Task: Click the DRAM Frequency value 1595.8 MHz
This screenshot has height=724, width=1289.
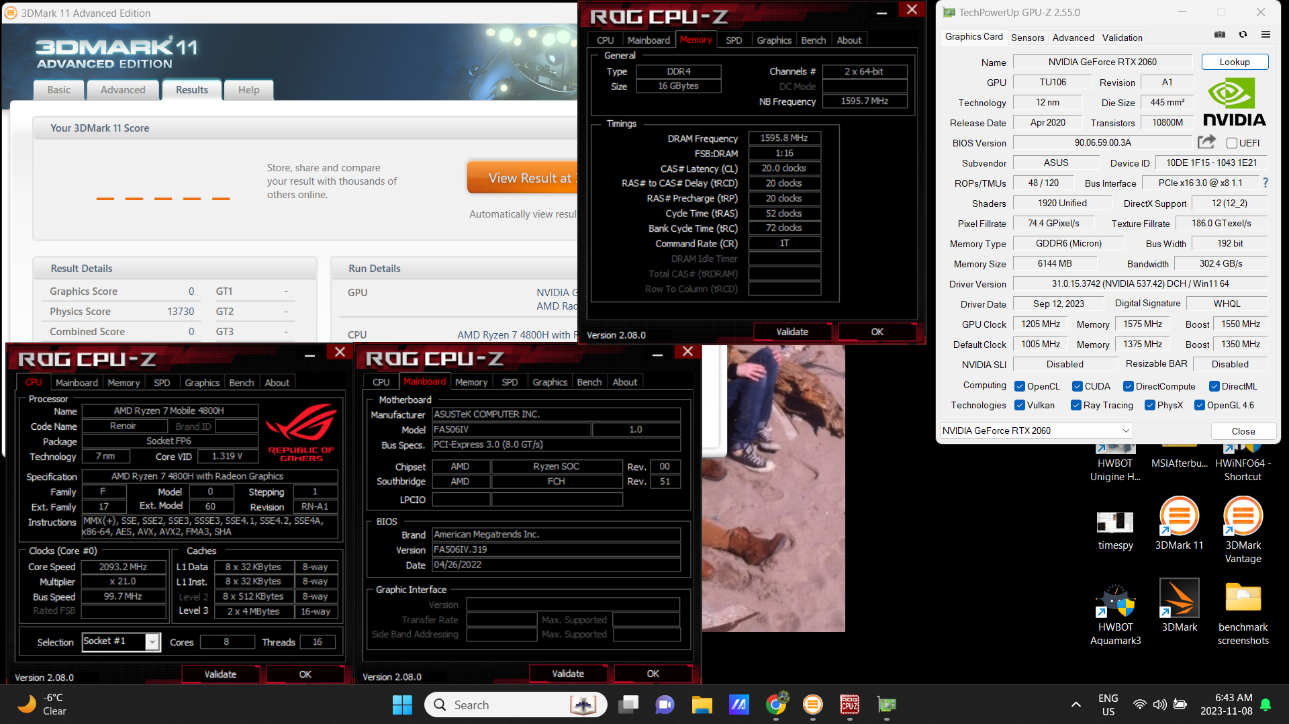Action: click(784, 138)
